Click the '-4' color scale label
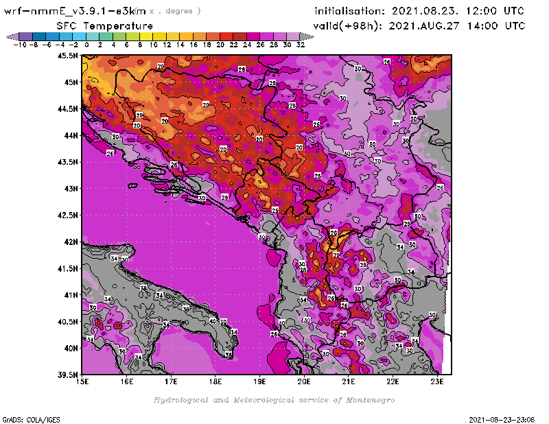The image size is (549, 424). (x=60, y=45)
